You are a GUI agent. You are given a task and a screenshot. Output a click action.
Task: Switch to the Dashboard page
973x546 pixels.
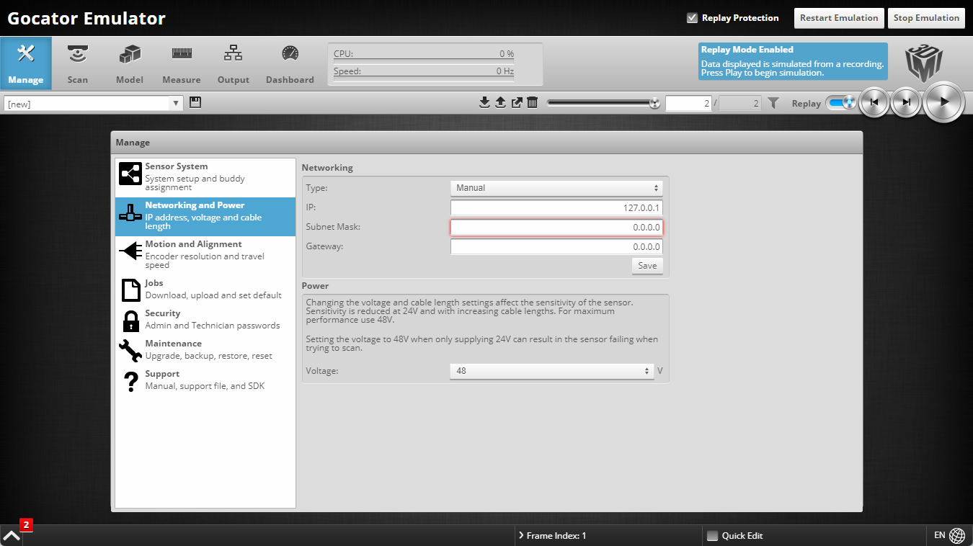290,63
